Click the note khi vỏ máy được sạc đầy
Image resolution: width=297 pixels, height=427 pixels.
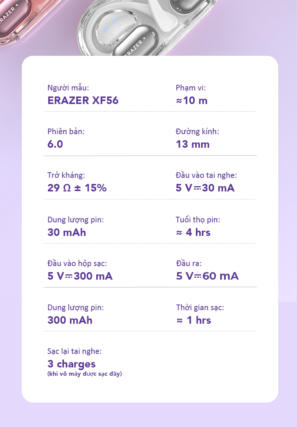85,374
